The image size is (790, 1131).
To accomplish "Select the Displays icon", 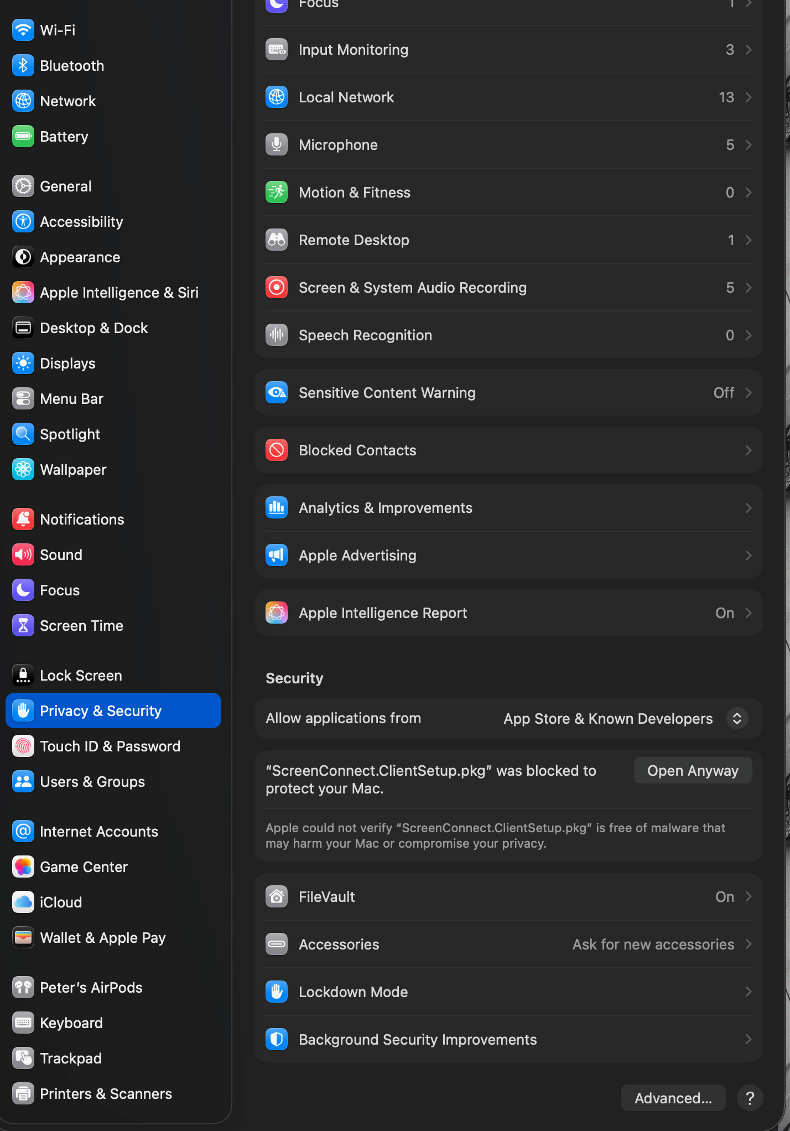I will tap(23, 364).
